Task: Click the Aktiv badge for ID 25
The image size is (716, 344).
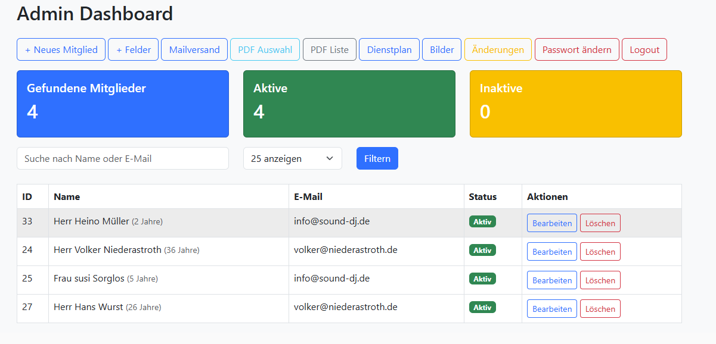Action: [482, 279]
